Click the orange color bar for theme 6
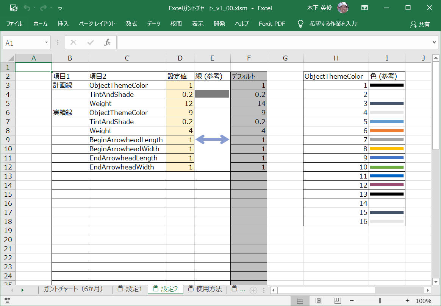 (386, 131)
